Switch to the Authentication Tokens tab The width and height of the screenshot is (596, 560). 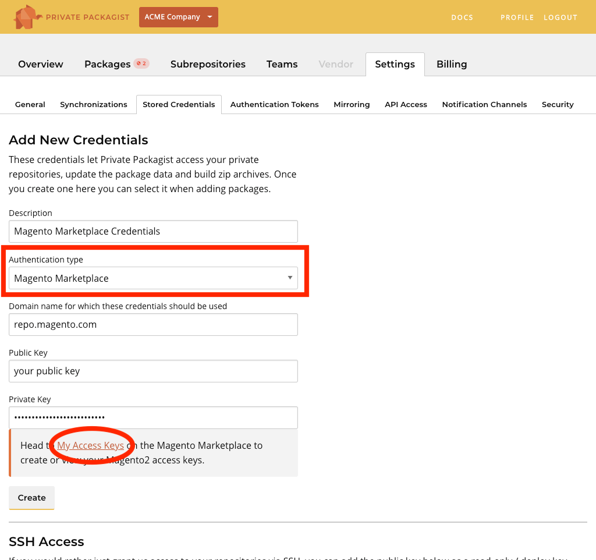click(274, 104)
